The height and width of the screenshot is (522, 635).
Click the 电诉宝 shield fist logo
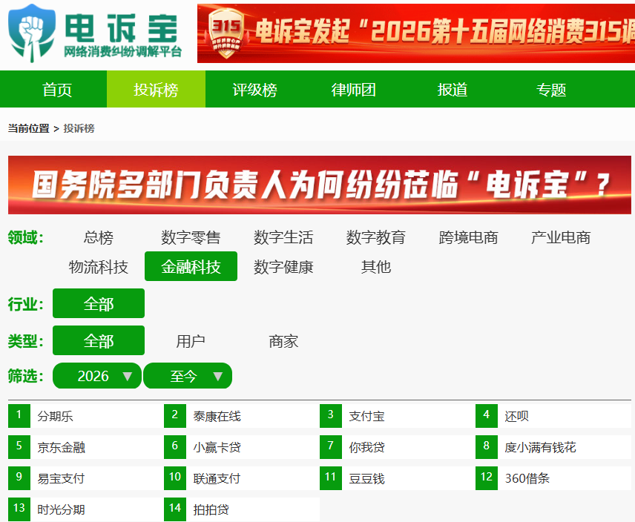coord(32,33)
